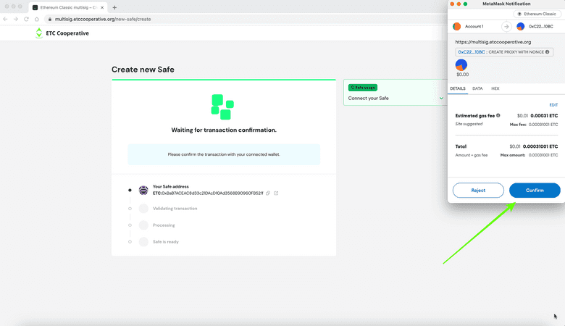Go to the browser home page
Image resolution: width=565 pixels, height=326 pixels.
38,19
